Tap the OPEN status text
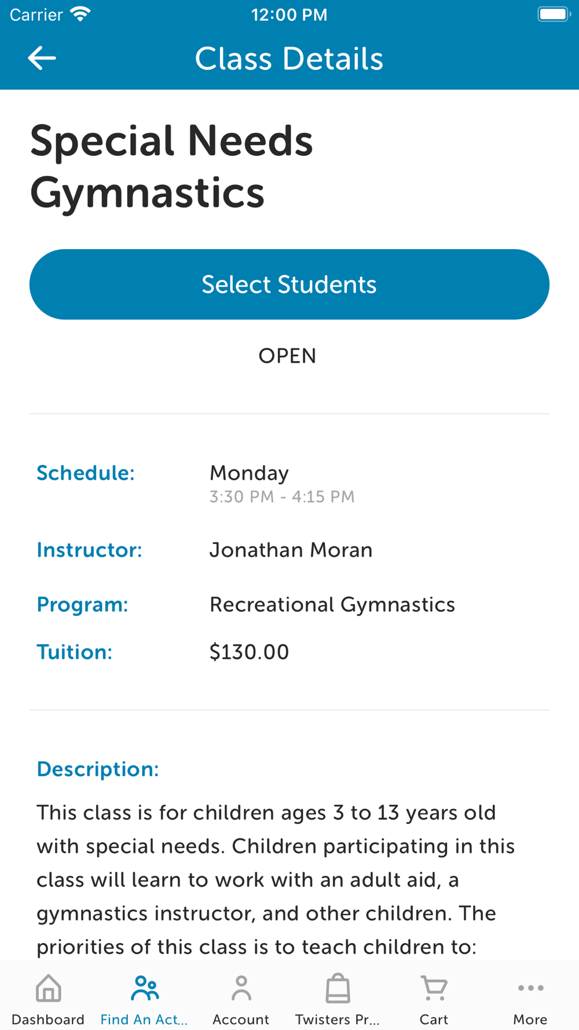This screenshot has height=1030, width=579. [288, 356]
